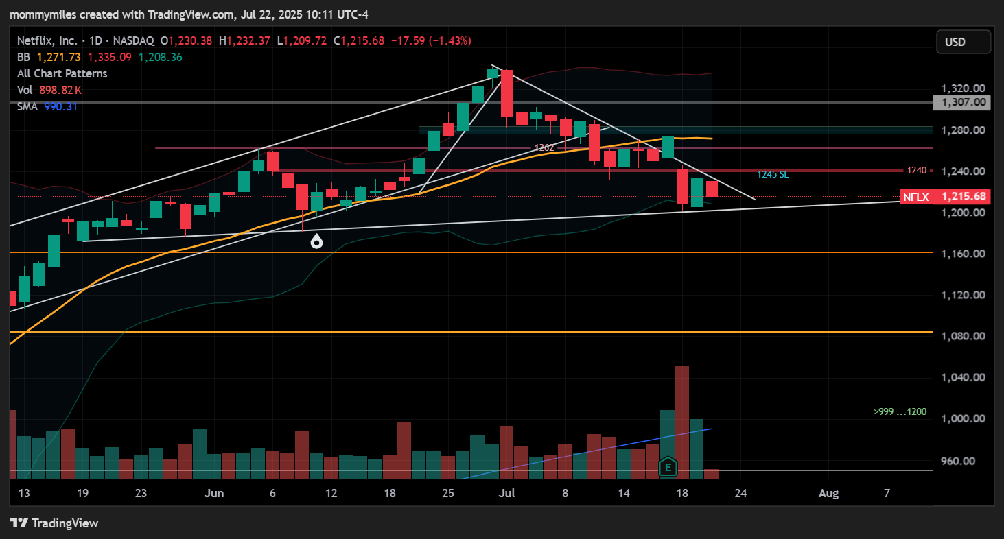Click the high price H1,232.37 value
Image resolution: width=1004 pixels, height=539 pixels.
tap(246, 41)
